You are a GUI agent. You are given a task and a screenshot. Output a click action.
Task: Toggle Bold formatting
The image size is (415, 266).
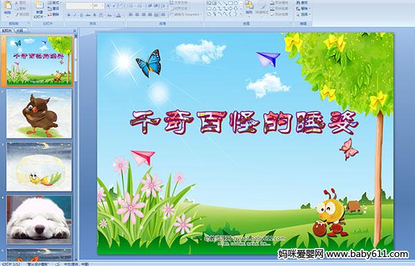point(68,15)
